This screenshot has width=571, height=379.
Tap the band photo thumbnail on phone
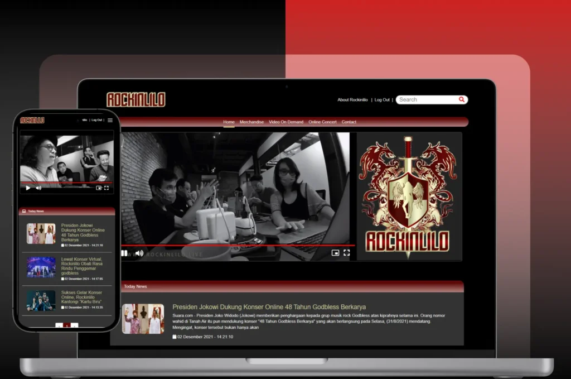[41, 300]
